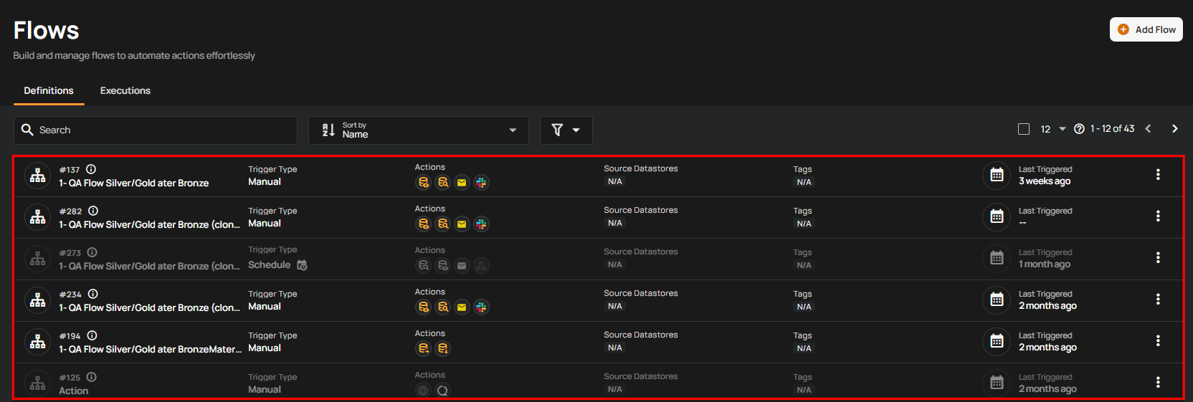Tick the select-all checkbox

point(1024,129)
